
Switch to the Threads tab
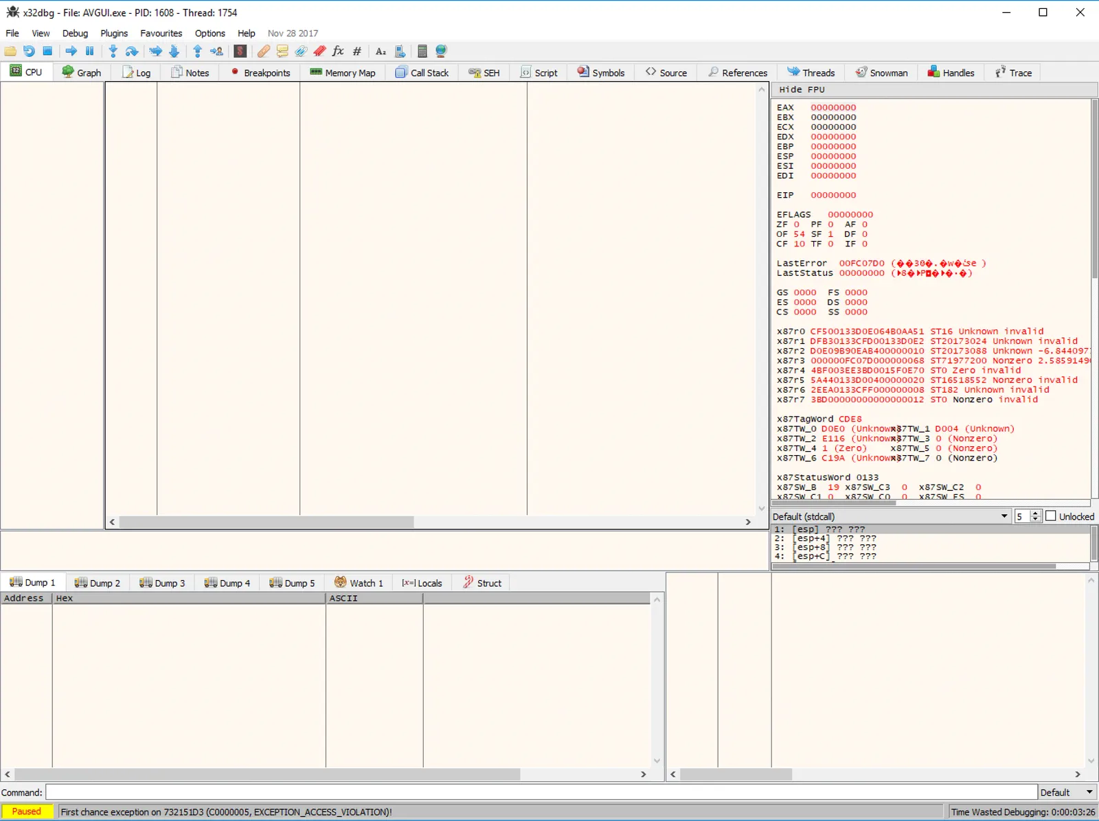(x=811, y=72)
